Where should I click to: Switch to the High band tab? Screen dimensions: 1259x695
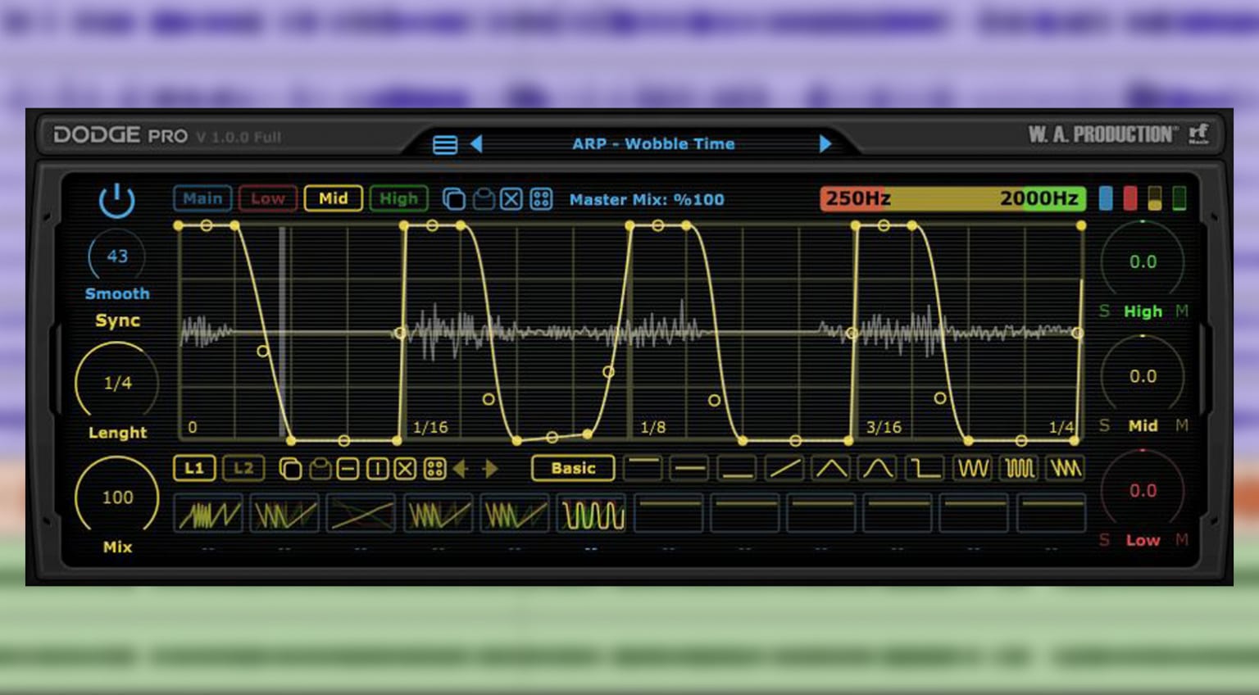click(x=398, y=198)
